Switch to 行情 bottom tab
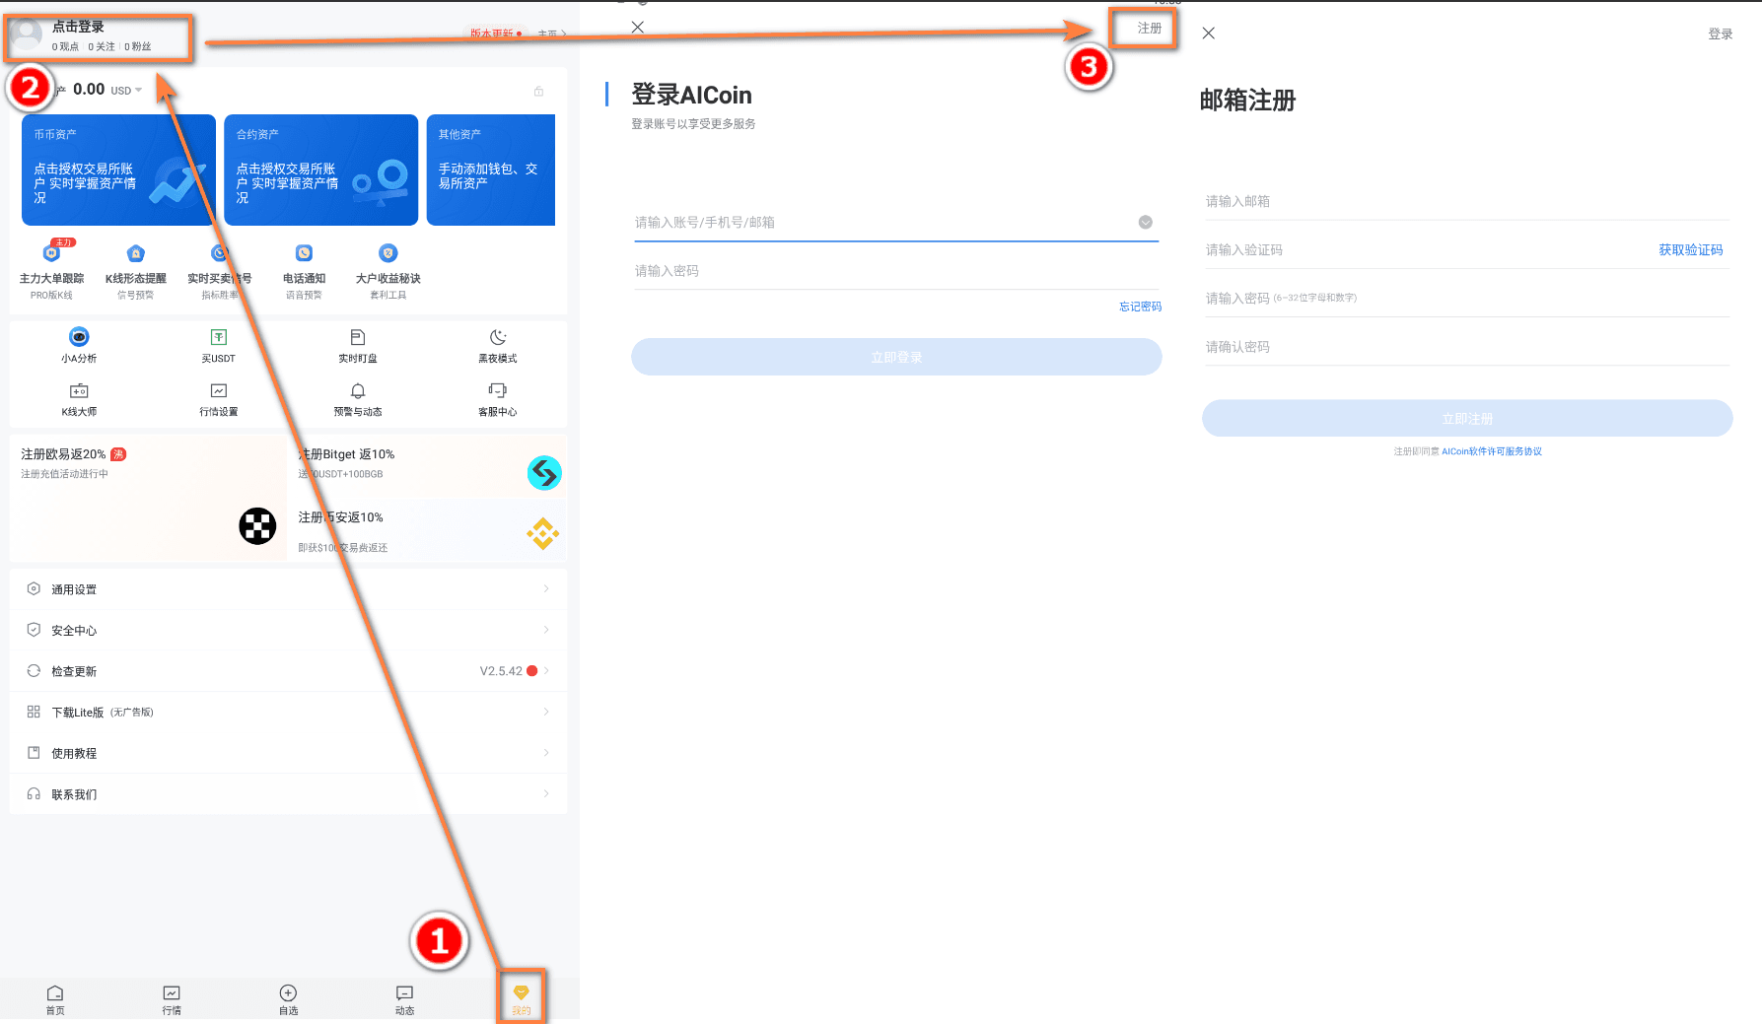This screenshot has height=1024, width=1762. (172, 999)
